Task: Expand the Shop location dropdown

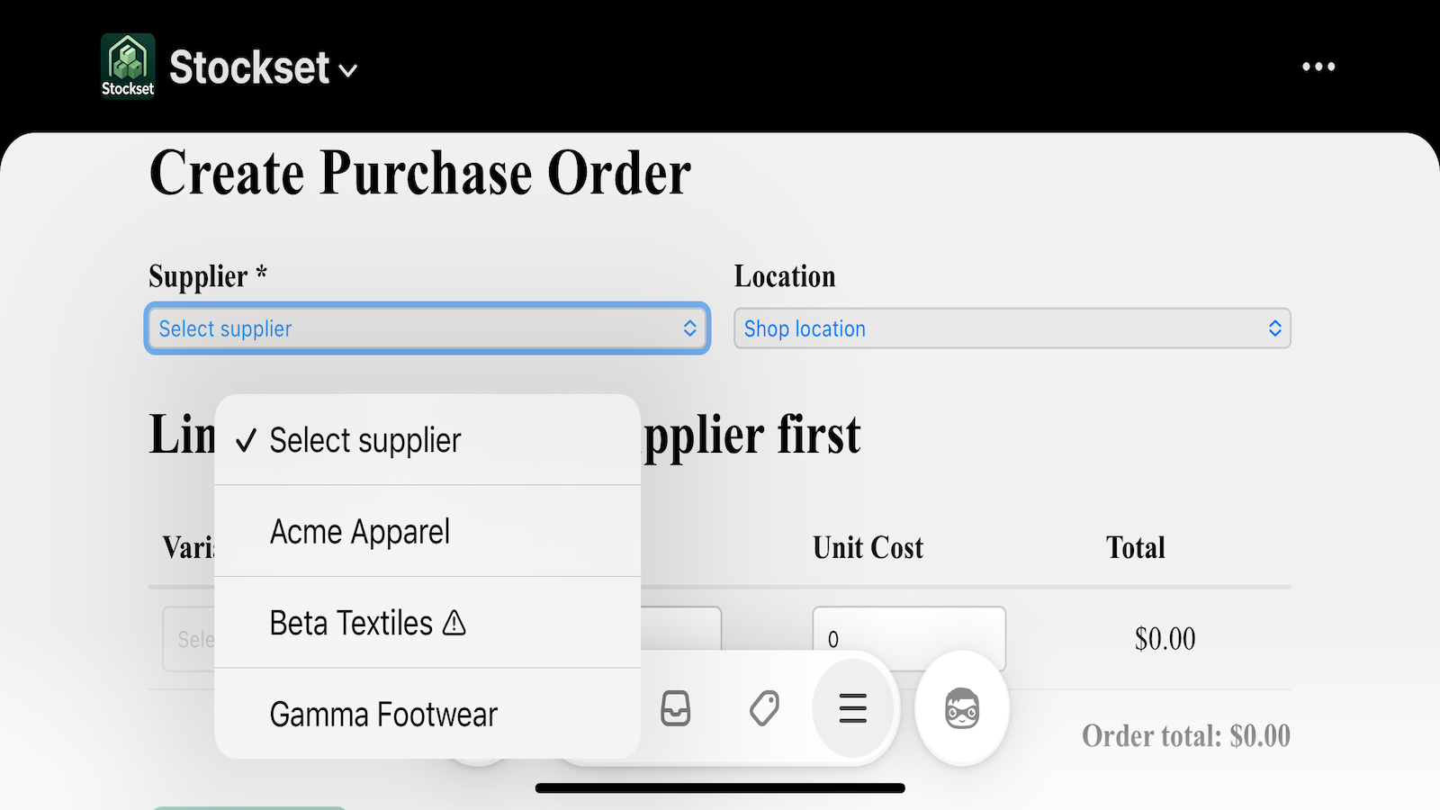Action: (1012, 328)
